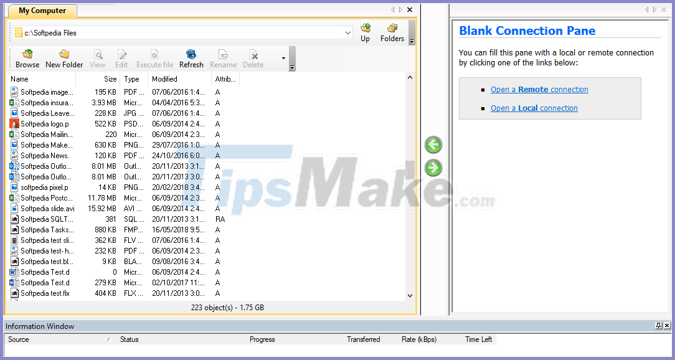Select the file Softpedia logo.p
The height and width of the screenshot is (360, 675).
pos(44,123)
